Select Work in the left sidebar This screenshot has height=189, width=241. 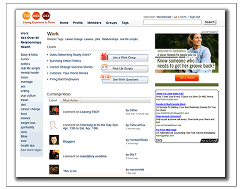click(25, 34)
